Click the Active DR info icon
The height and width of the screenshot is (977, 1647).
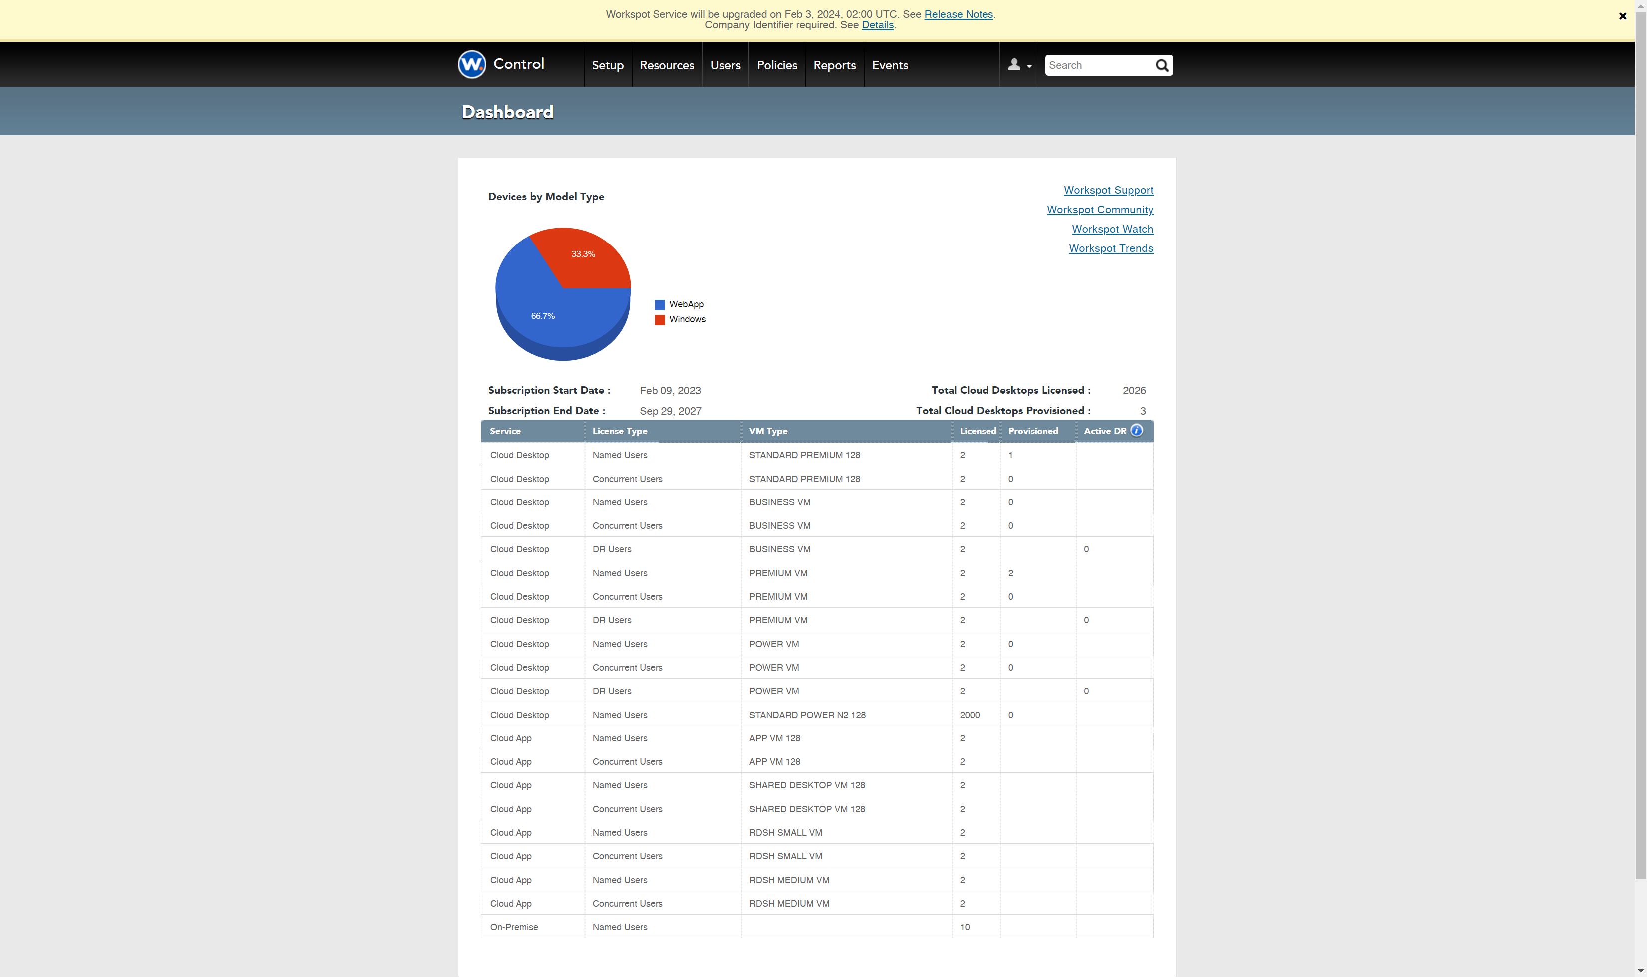[1137, 431]
